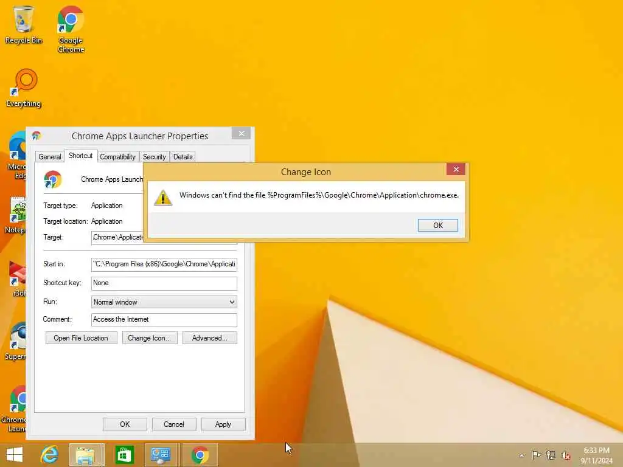Select the red r3df desktop shortcut
This screenshot has height=467, width=623.
18,278
